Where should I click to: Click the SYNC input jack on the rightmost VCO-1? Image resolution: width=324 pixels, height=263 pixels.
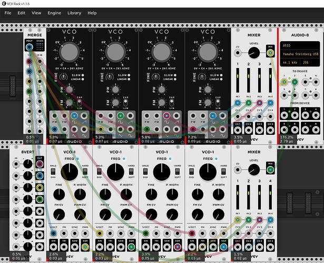coord(213,233)
